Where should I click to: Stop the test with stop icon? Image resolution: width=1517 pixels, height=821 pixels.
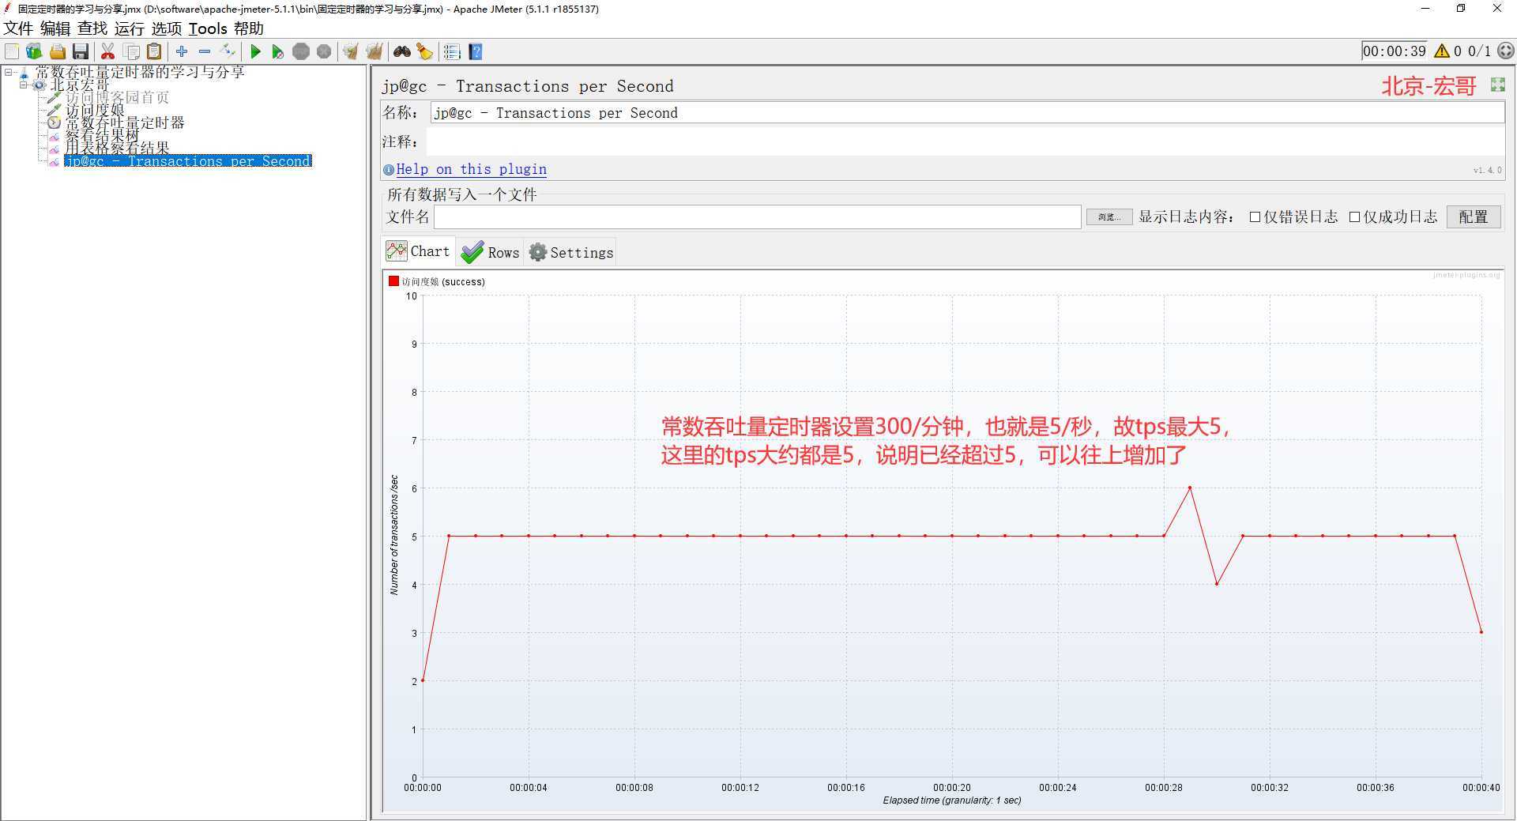click(301, 52)
